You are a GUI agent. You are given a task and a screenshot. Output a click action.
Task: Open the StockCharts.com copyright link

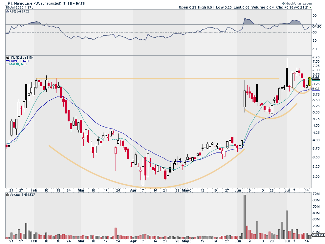tap(297, 3)
